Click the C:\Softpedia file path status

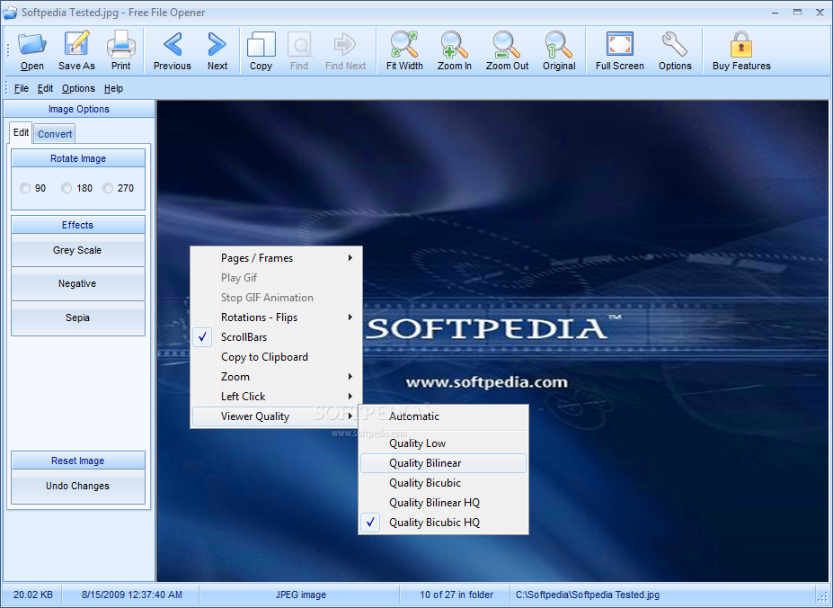click(588, 595)
